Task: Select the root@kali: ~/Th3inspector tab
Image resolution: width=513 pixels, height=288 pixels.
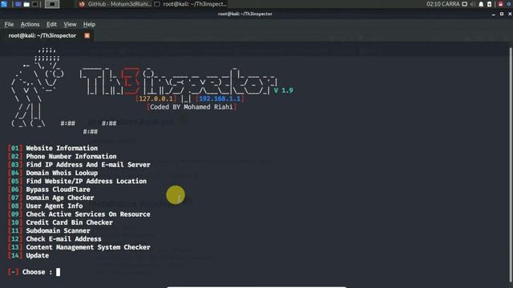Action: (42, 35)
